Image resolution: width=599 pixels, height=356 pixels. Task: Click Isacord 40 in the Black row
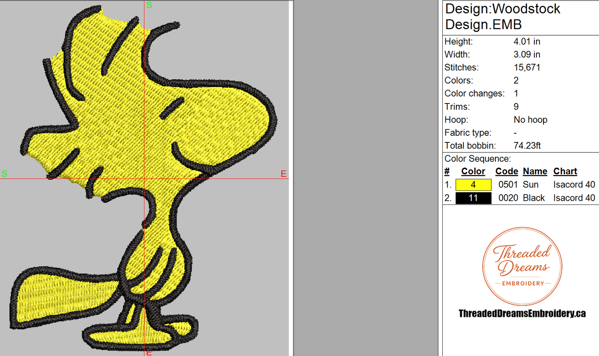point(574,198)
